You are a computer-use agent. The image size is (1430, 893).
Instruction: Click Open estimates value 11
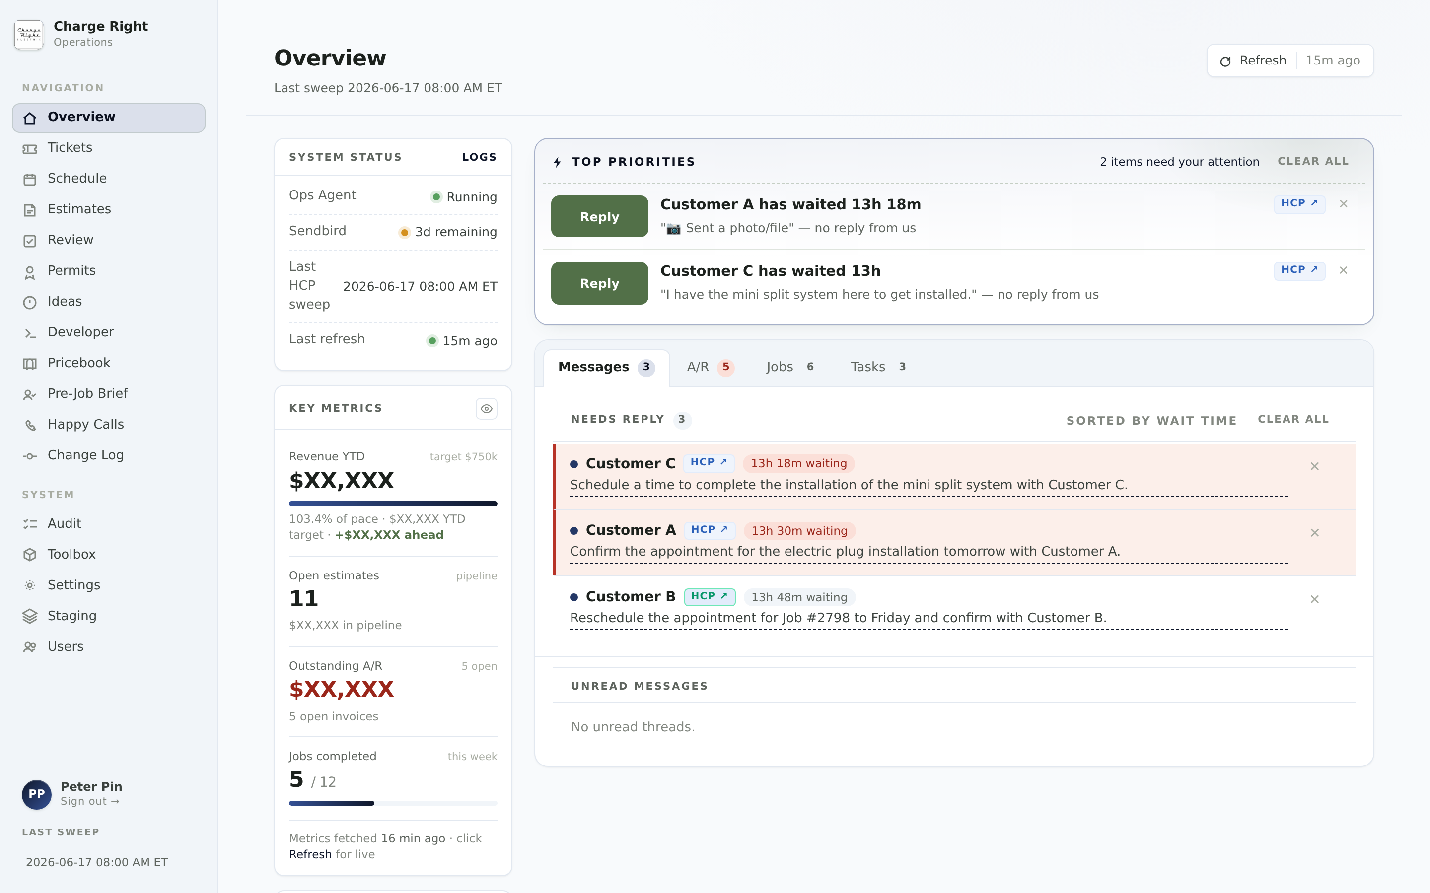(x=304, y=599)
